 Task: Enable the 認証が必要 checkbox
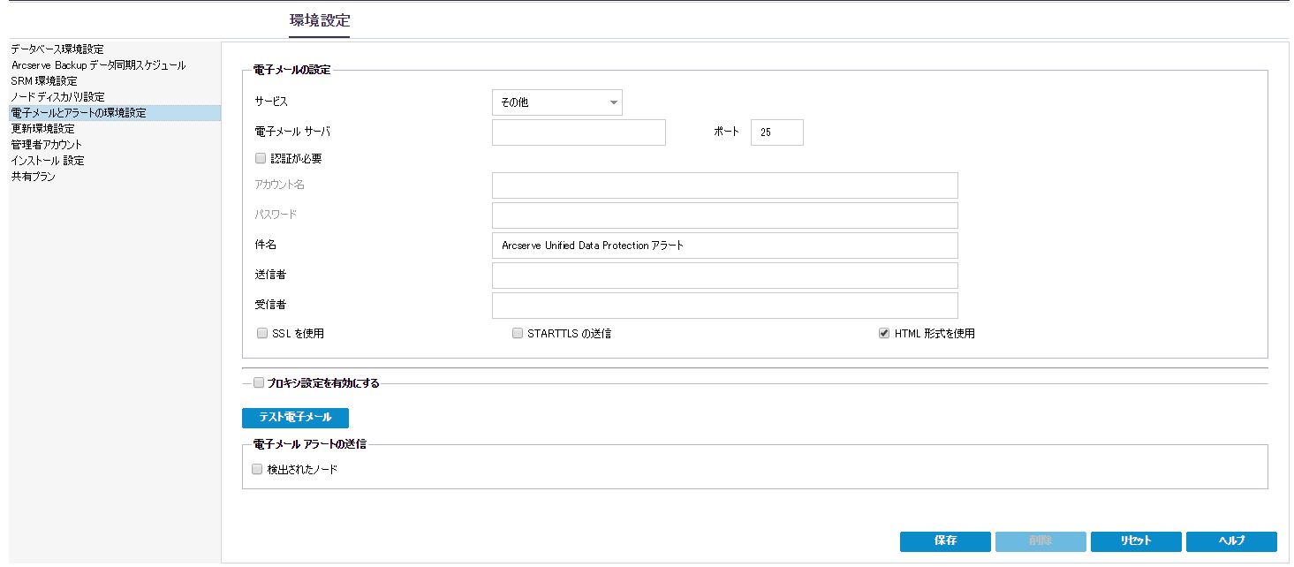click(x=261, y=159)
